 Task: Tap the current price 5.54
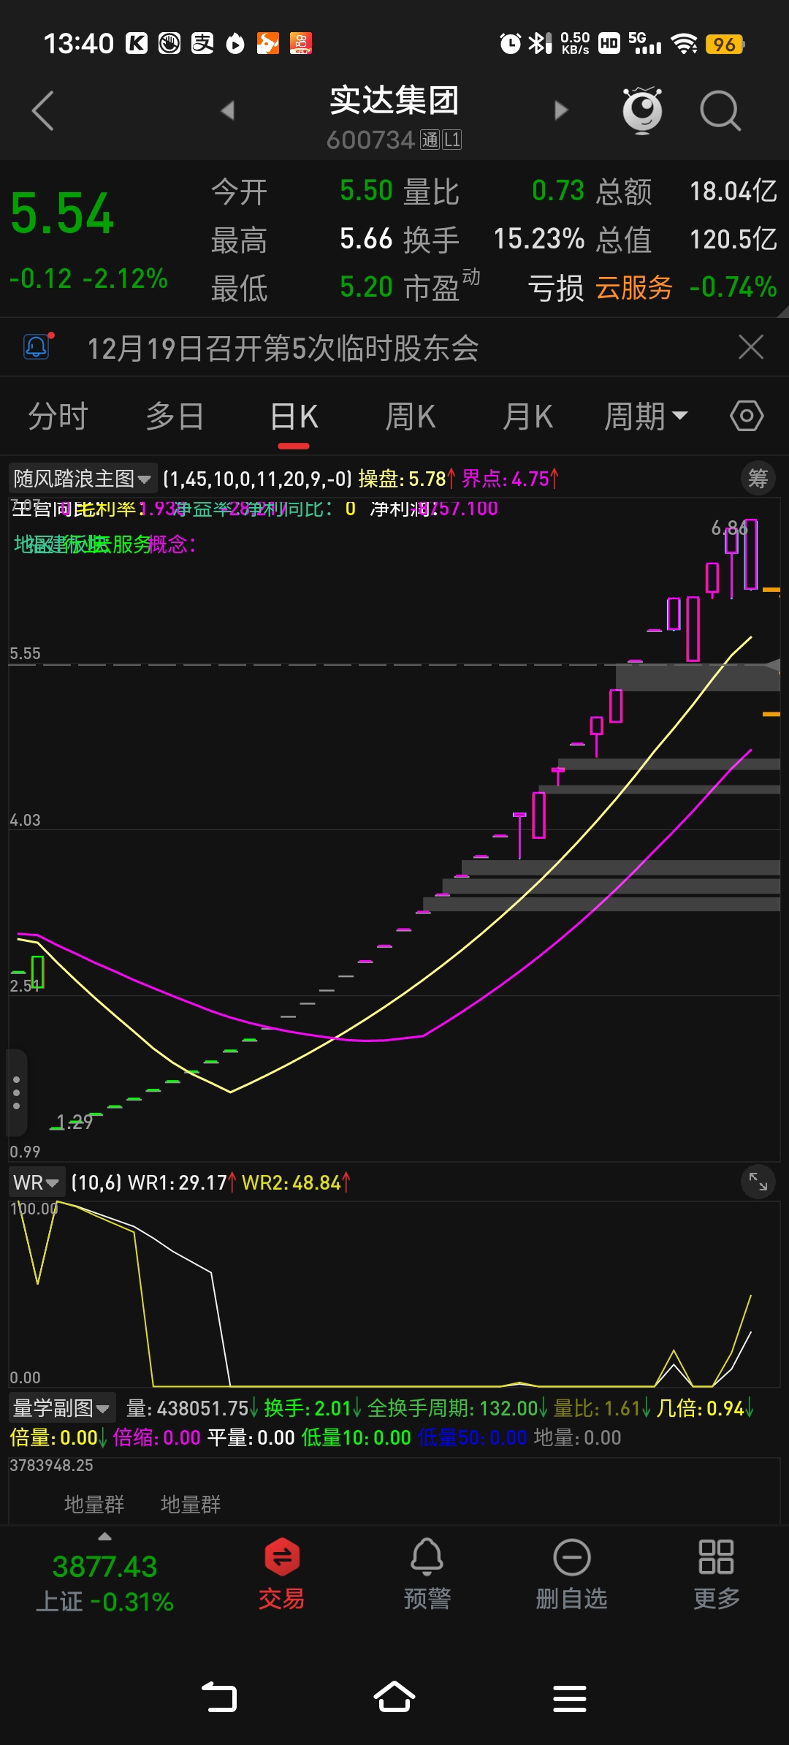point(63,213)
